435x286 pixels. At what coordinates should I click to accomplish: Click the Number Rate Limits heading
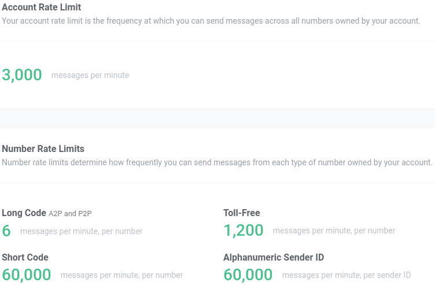point(43,149)
